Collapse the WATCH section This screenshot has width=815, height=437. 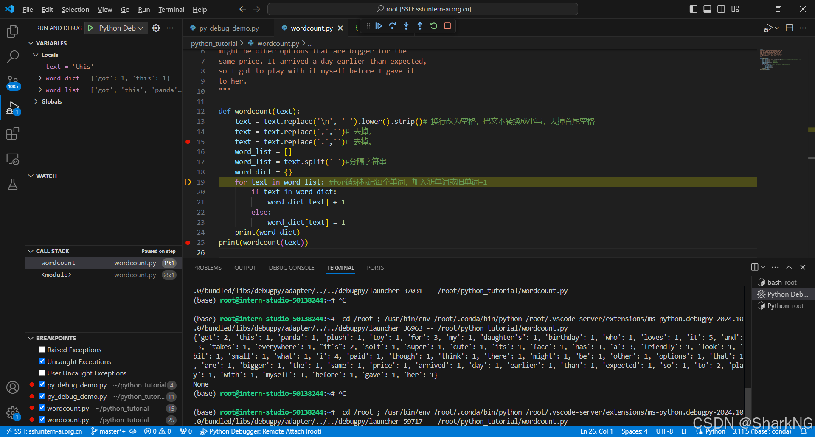click(x=31, y=176)
